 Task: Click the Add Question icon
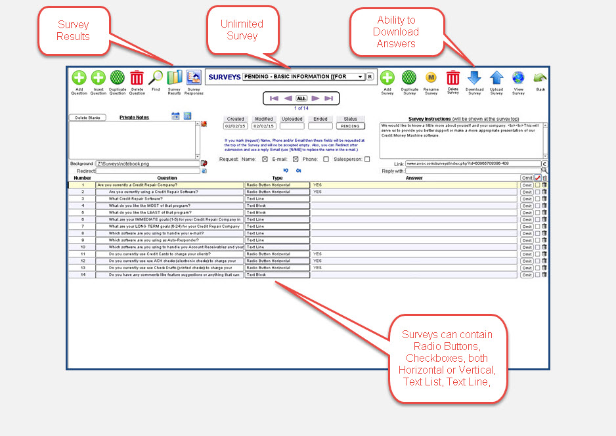click(79, 79)
